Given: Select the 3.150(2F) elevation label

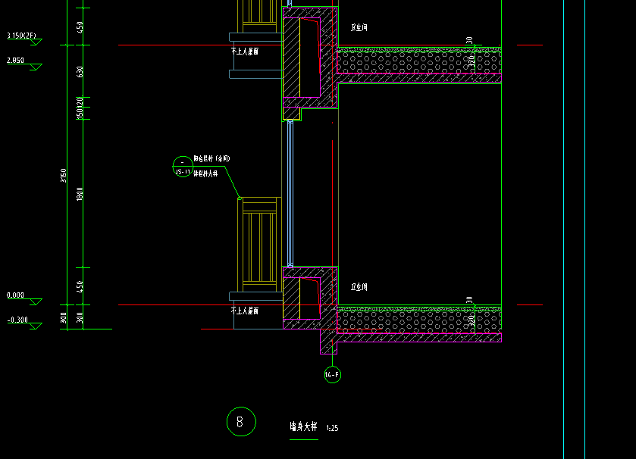Looking at the screenshot, I should point(21,36).
